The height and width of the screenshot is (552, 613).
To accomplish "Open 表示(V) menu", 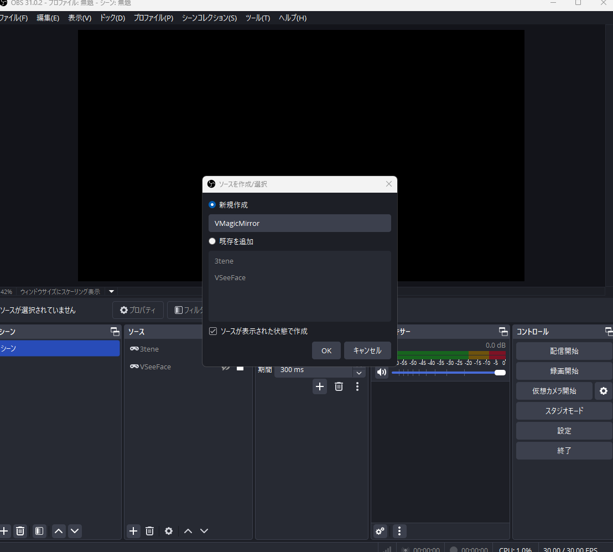I will click(80, 18).
